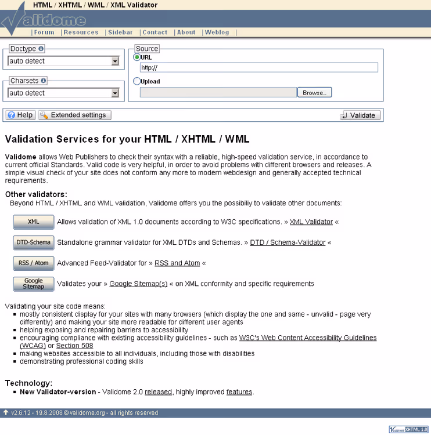
Task: Open Extended settings
Action: (x=74, y=115)
